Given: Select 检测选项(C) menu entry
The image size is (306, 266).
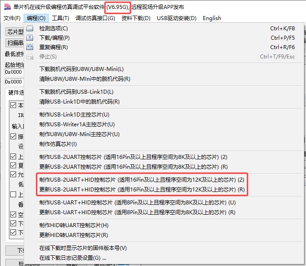Looking at the screenshot, I should click(x=164, y=29).
